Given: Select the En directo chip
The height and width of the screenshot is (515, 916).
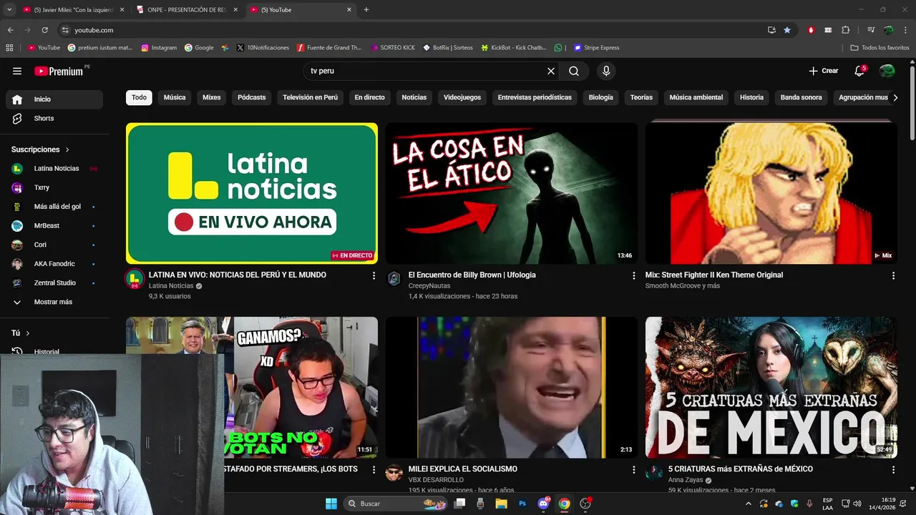Looking at the screenshot, I should [369, 97].
